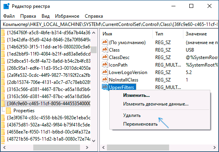Click the Properties folder icon in tree
219x152 pixels.
click(9, 111)
